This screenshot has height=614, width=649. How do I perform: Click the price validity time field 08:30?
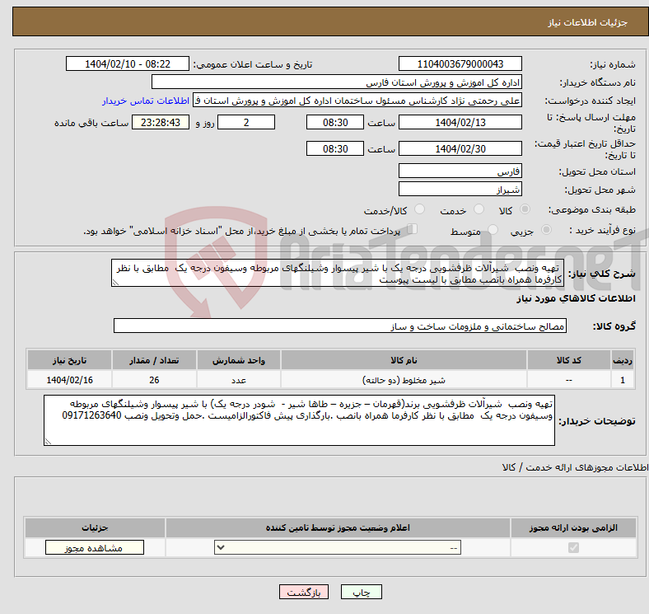click(335, 148)
